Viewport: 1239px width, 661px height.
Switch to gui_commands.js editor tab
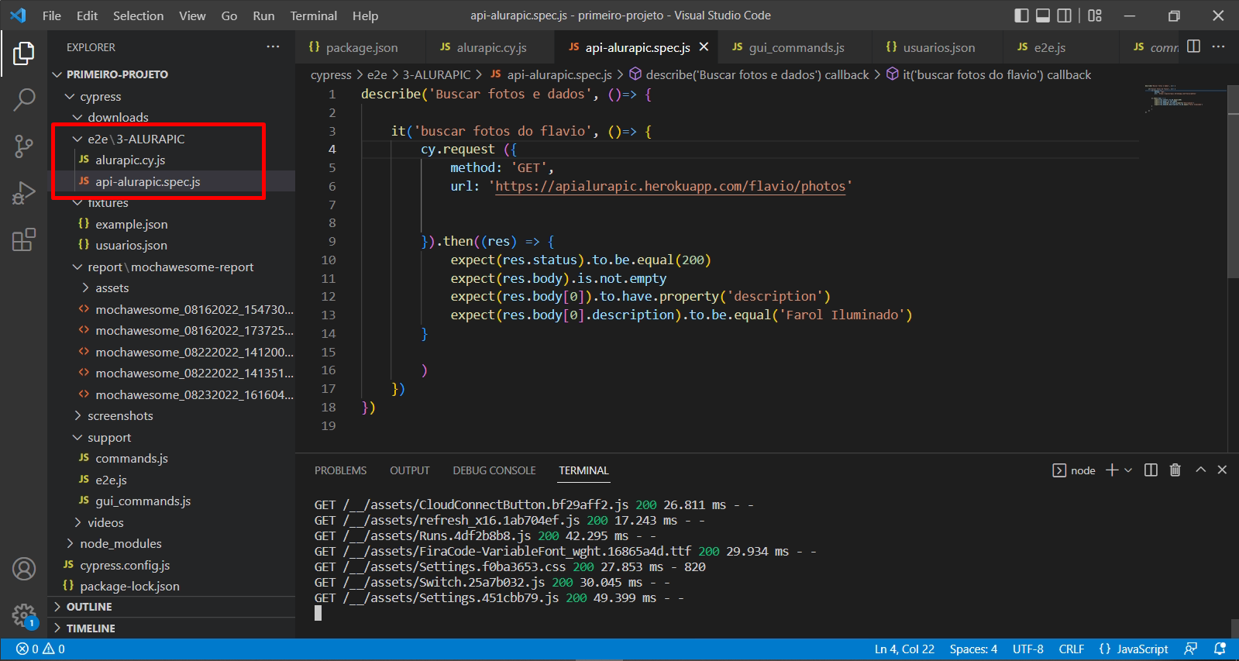pos(795,47)
